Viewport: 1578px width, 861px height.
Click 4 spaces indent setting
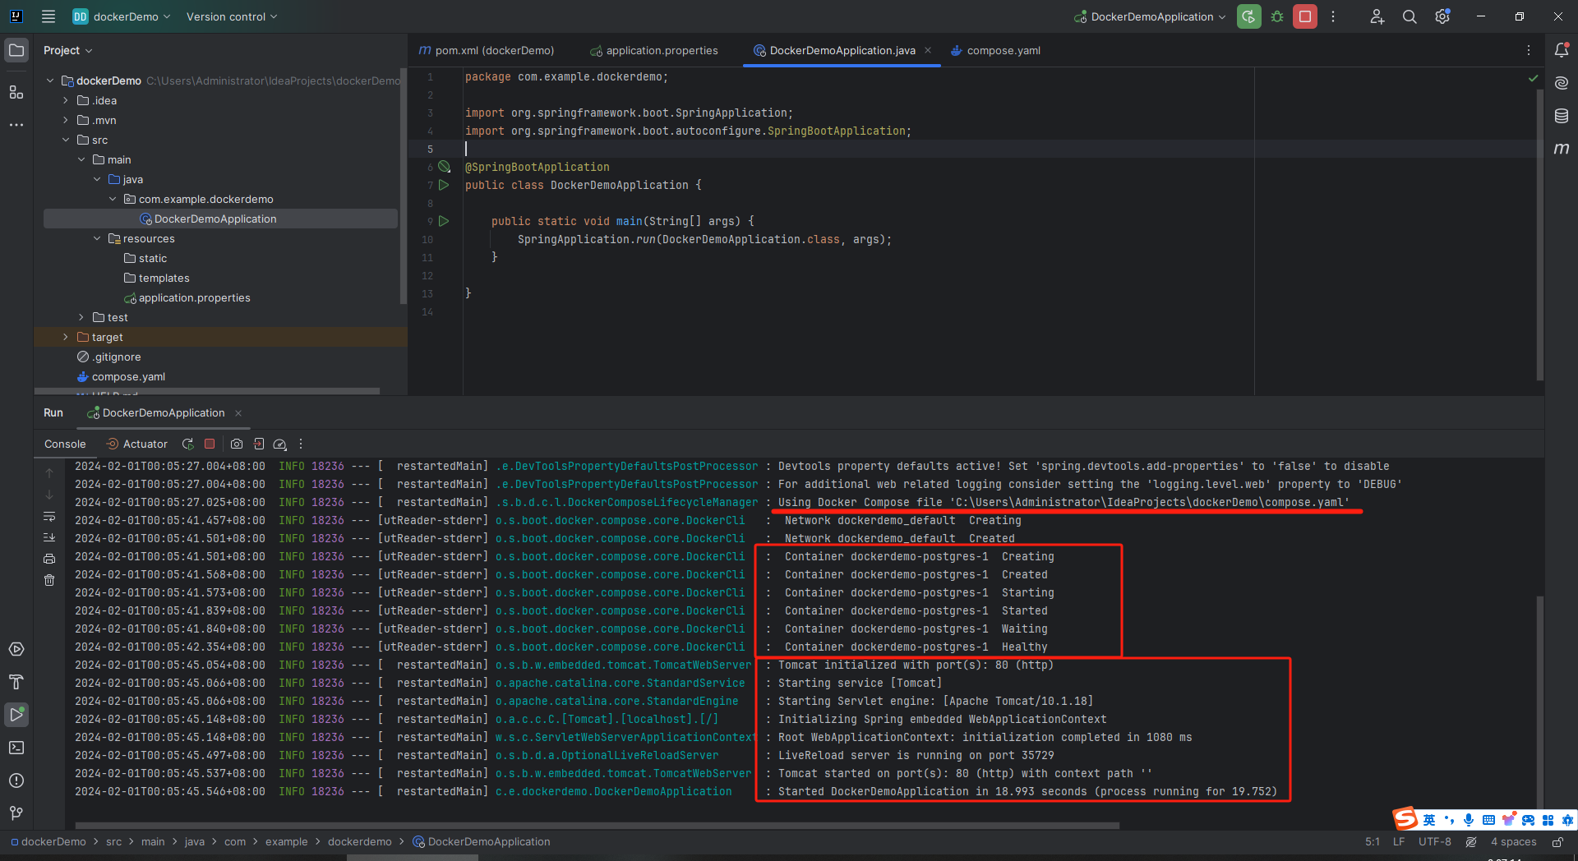pos(1514,842)
